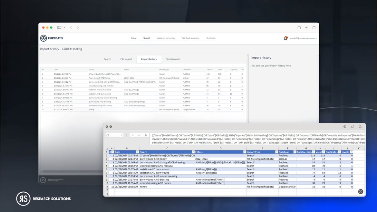
Task: Open the File import tab
Action: 126,59
